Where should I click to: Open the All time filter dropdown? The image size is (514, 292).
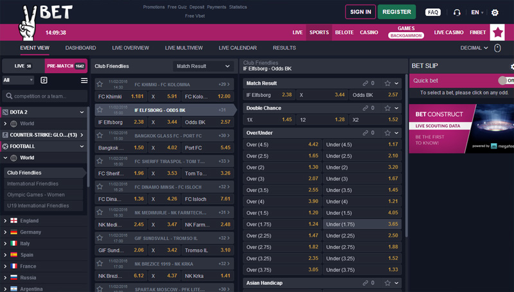18,80
